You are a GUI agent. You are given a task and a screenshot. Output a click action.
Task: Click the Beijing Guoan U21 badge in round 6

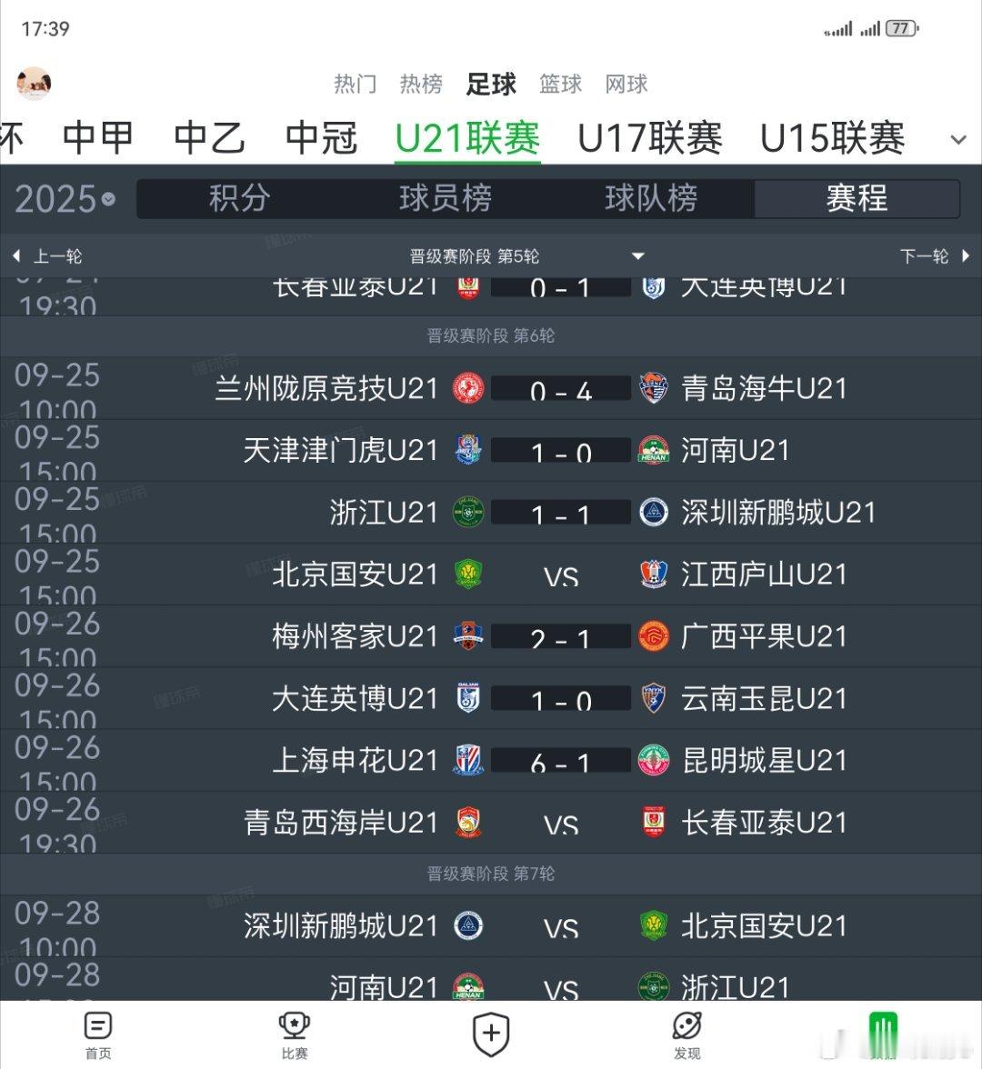(x=468, y=574)
